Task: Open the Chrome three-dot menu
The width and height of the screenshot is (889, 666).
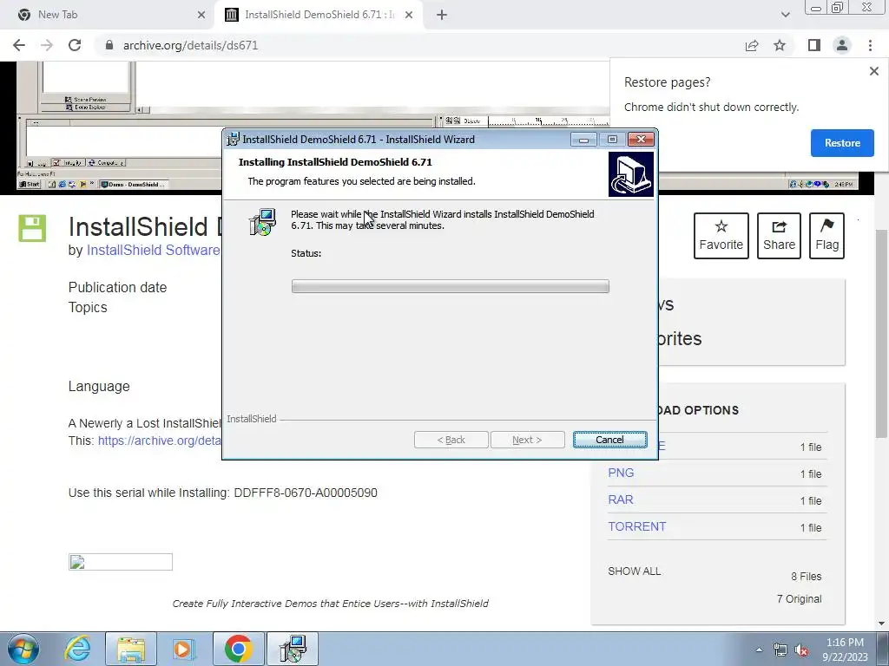Action: tap(870, 45)
